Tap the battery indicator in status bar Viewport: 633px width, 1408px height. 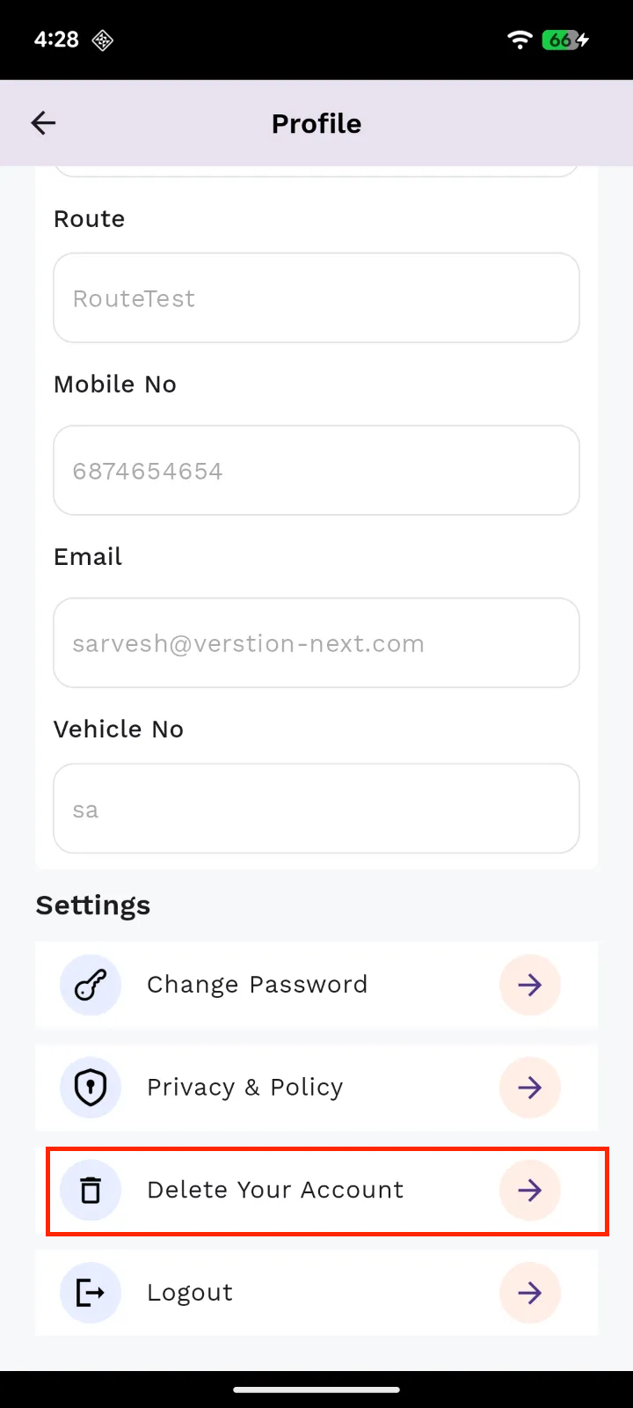coord(565,40)
